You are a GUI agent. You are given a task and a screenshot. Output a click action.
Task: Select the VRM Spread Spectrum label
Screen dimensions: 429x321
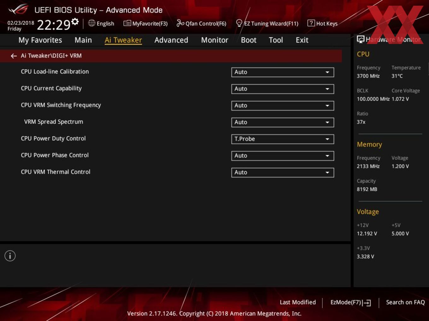[54, 122]
